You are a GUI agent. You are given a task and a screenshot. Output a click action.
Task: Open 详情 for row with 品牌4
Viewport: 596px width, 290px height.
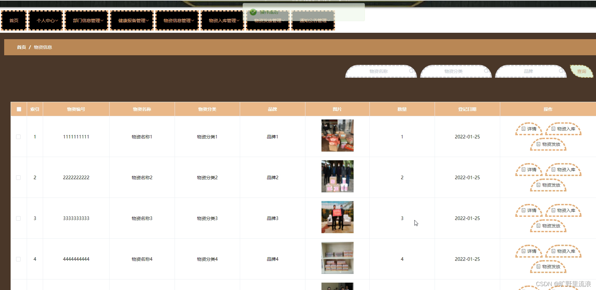click(529, 251)
